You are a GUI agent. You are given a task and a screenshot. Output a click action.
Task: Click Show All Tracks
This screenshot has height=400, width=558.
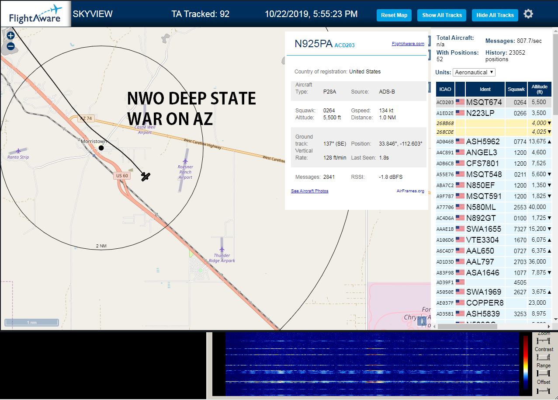coord(442,15)
